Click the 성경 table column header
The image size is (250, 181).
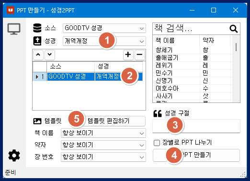pos(119,66)
